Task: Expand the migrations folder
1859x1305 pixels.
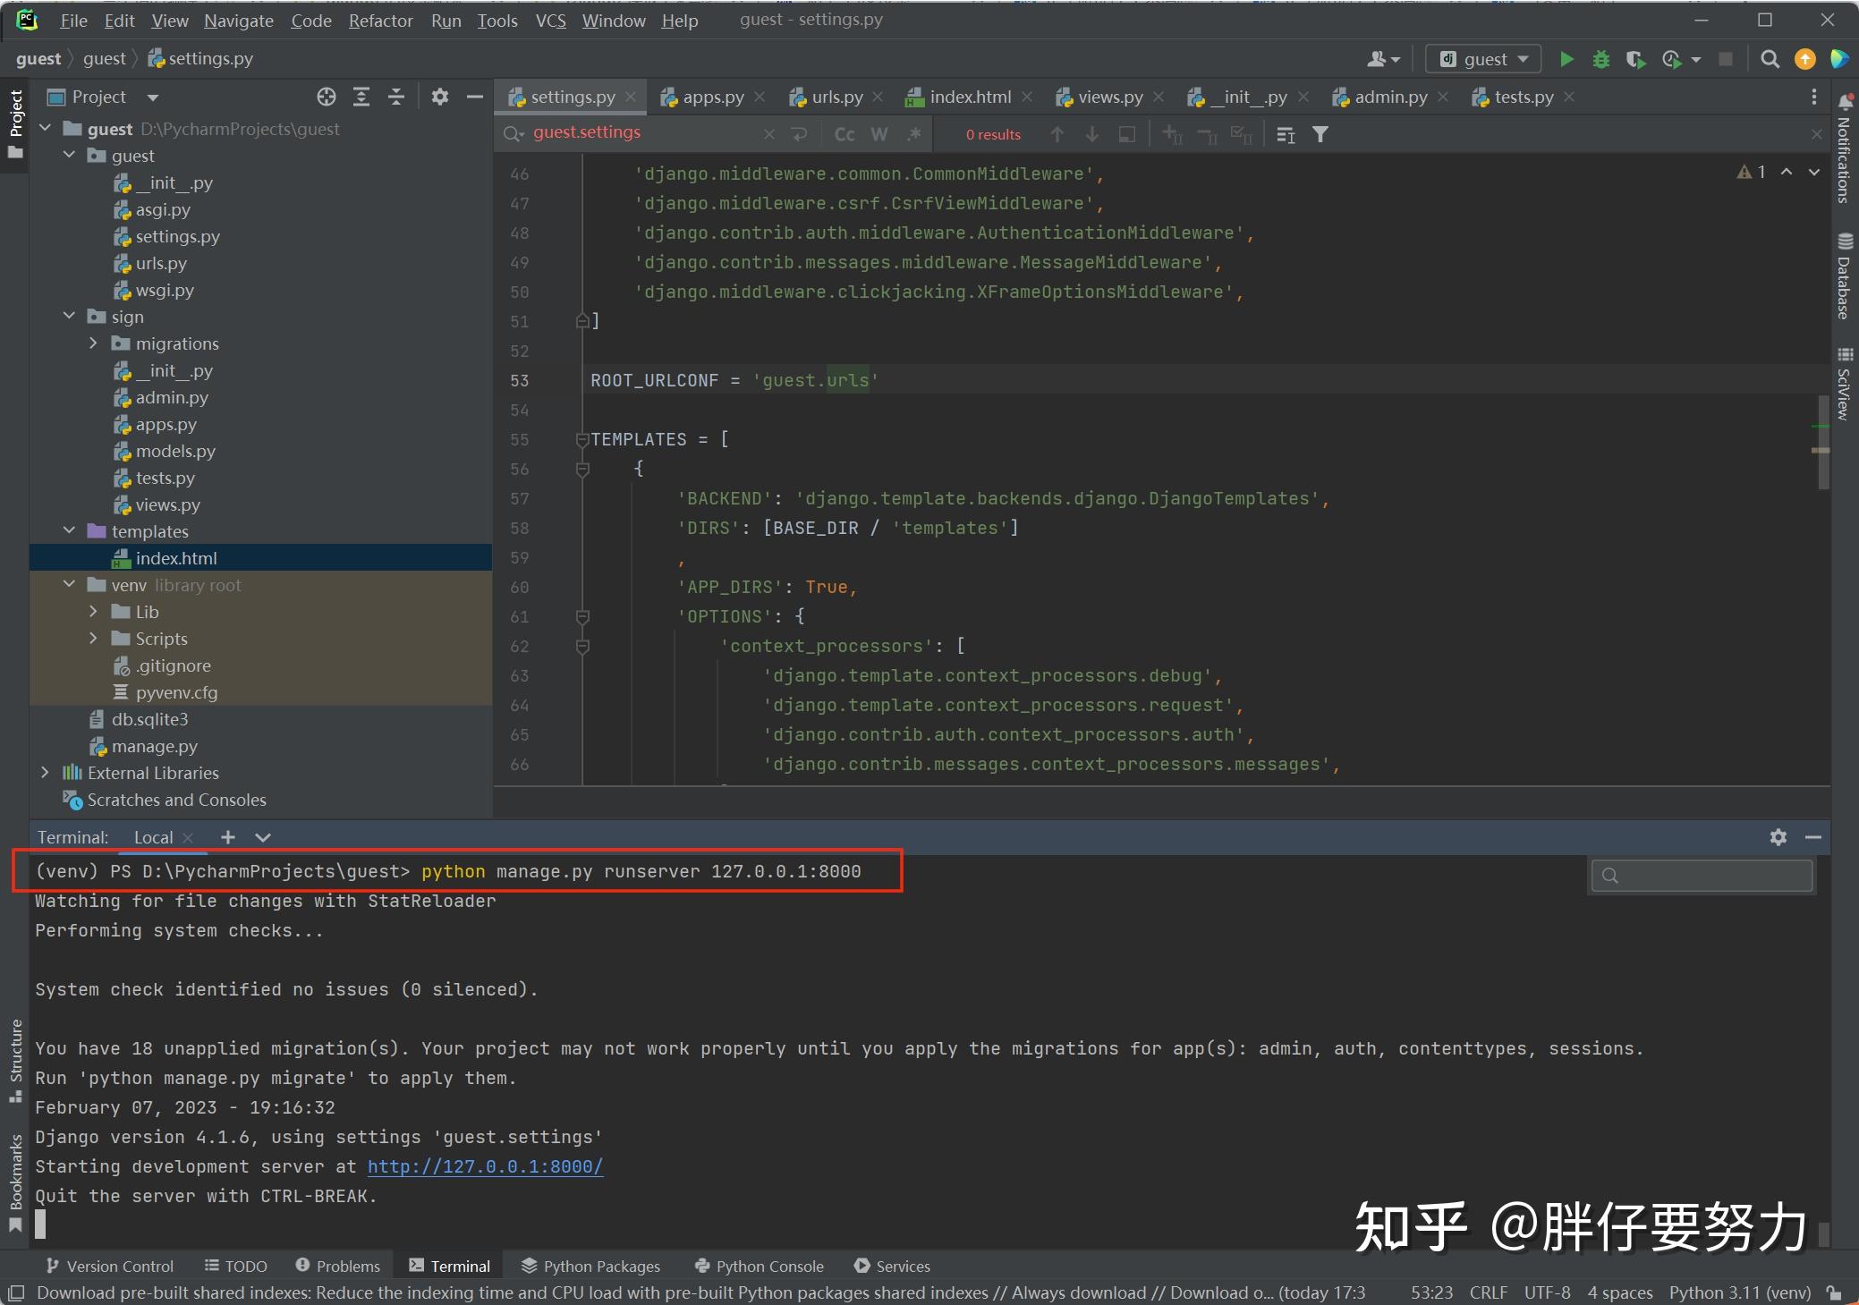Action: pyautogui.click(x=93, y=343)
